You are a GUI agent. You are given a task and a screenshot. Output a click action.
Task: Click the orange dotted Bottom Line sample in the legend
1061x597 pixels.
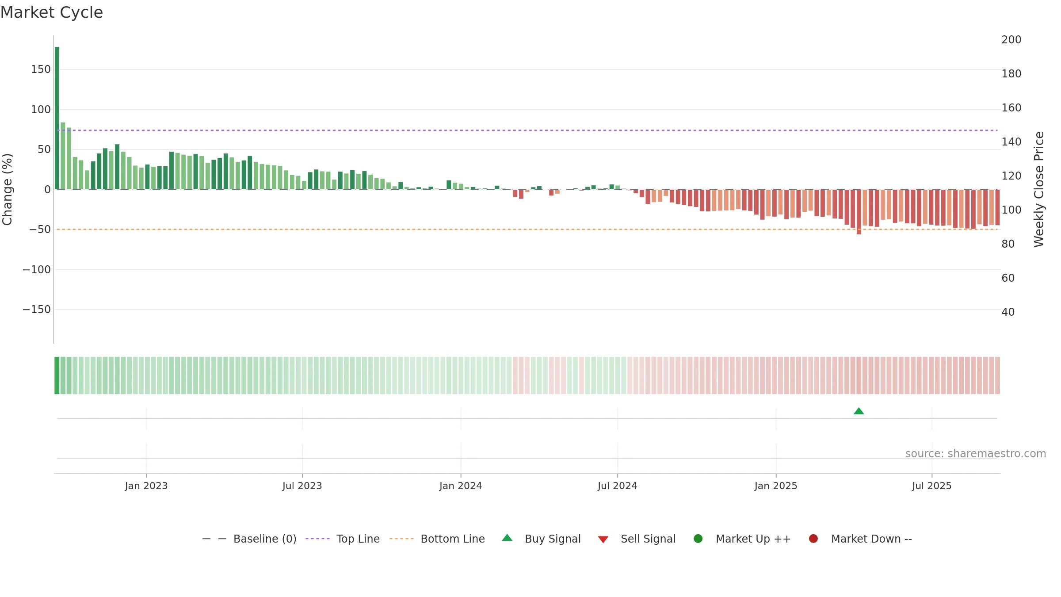coord(402,539)
